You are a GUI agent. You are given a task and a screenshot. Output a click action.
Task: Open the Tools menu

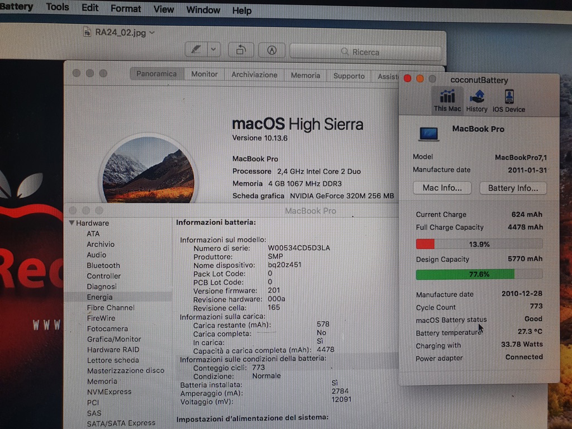click(58, 7)
